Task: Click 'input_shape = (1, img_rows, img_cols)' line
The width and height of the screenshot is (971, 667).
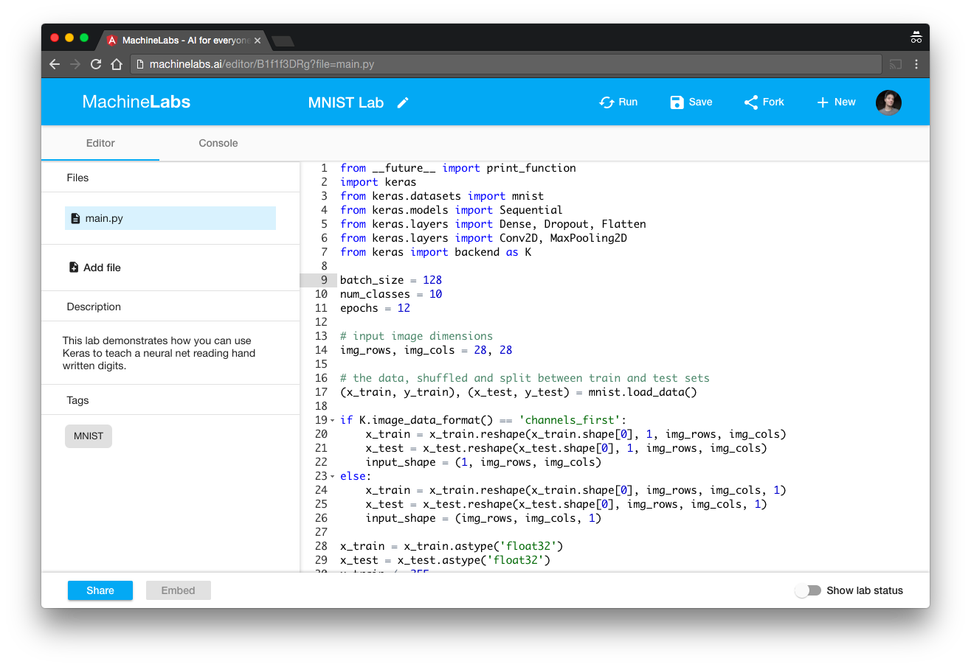Action: click(483, 463)
